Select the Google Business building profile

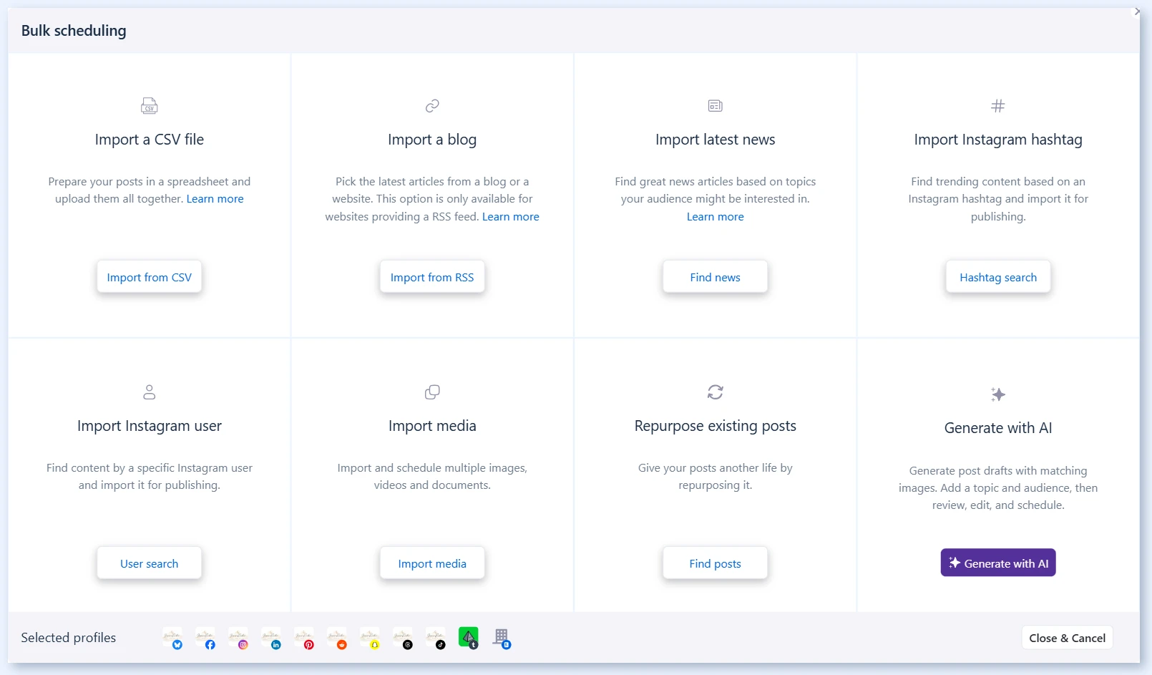coord(502,637)
